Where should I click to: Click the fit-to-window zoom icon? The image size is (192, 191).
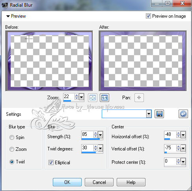point(93,98)
